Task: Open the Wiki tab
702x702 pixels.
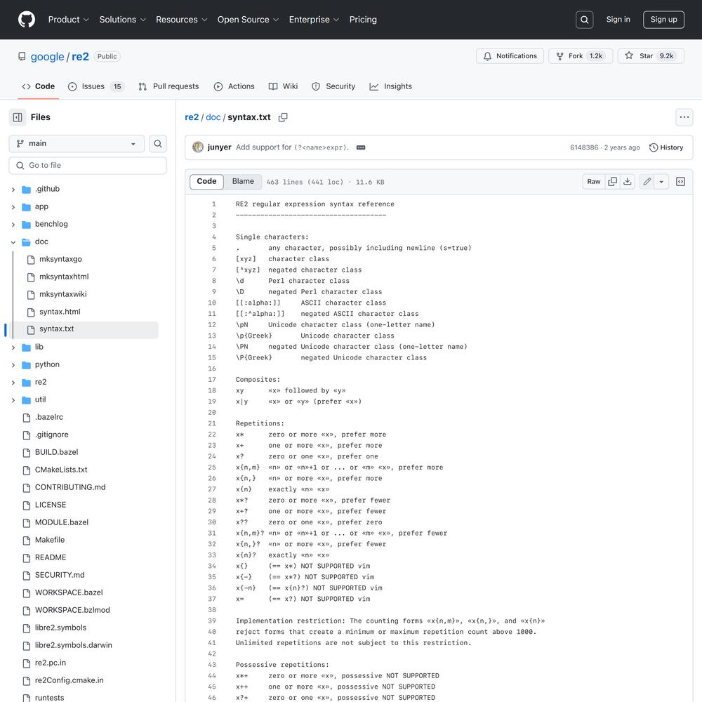Action: (x=283, y=86)
